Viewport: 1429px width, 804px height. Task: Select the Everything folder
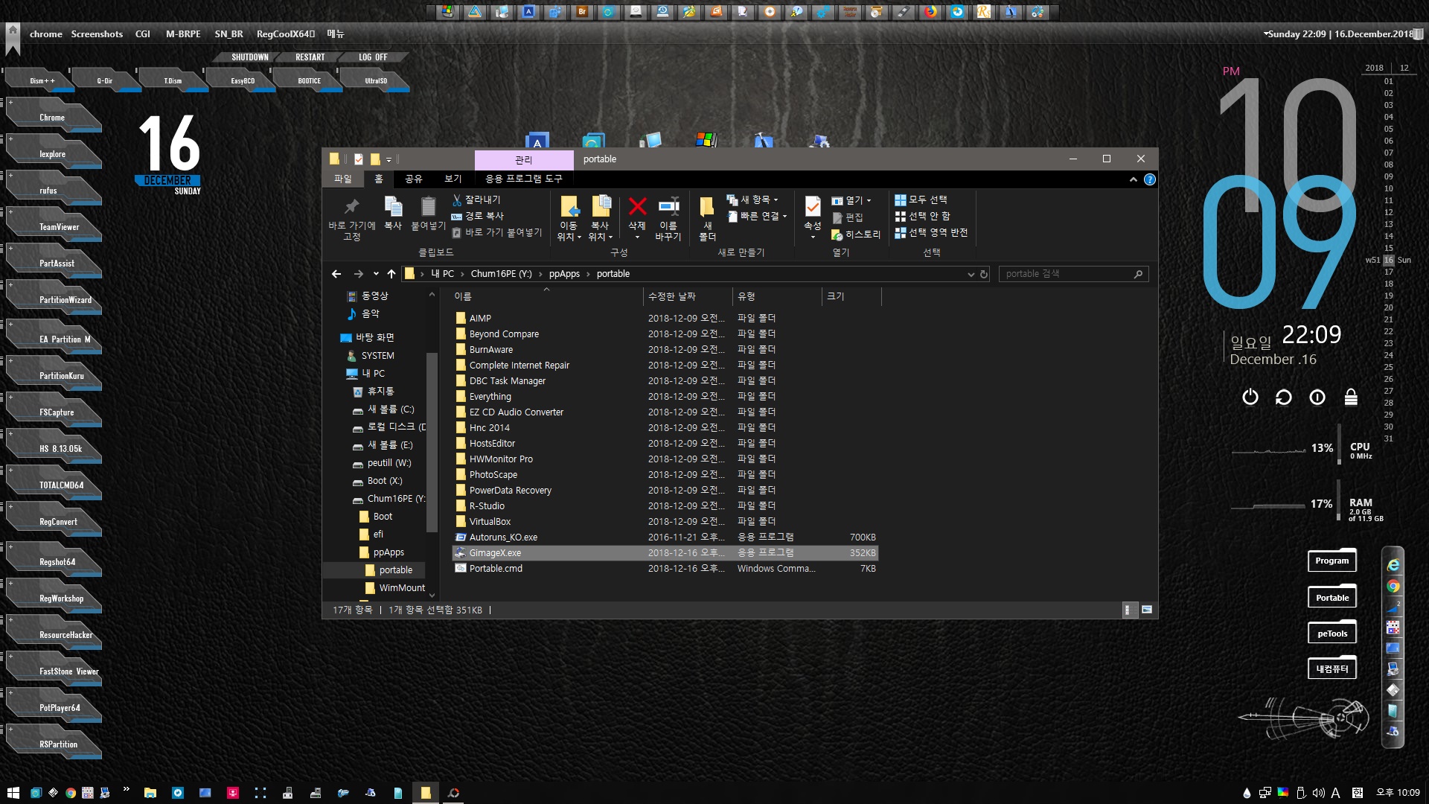665,397
